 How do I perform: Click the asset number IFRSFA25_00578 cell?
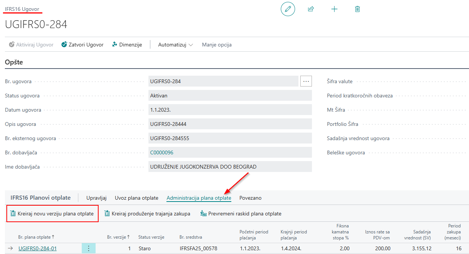coord(198,248)
